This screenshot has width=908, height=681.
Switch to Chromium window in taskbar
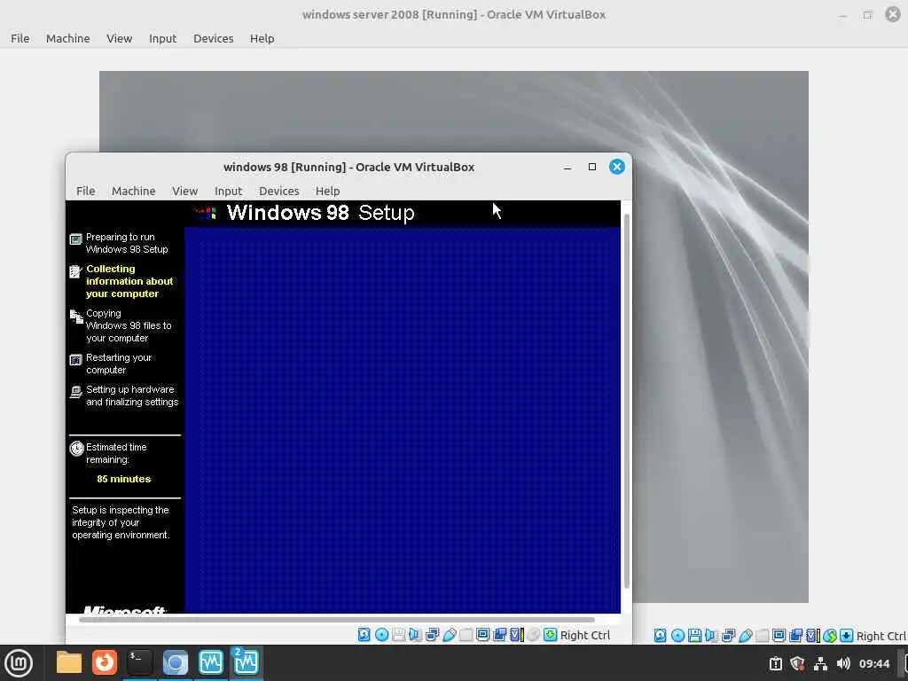point(175,662)
